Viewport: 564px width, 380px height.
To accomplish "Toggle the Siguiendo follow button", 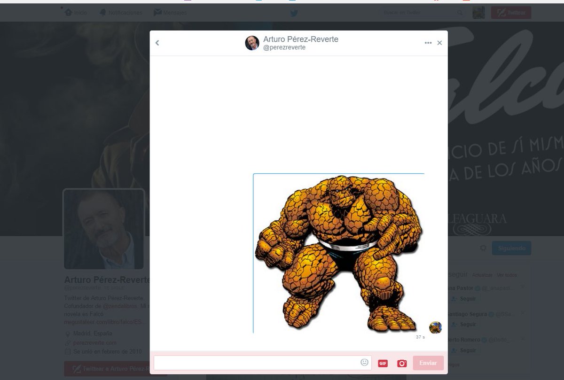I will click(x=512, y=248).
